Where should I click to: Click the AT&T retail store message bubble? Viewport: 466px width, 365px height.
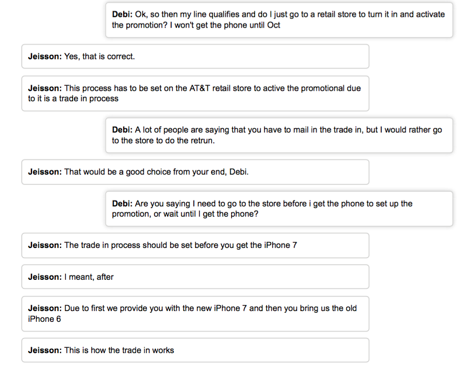[195, 93]
